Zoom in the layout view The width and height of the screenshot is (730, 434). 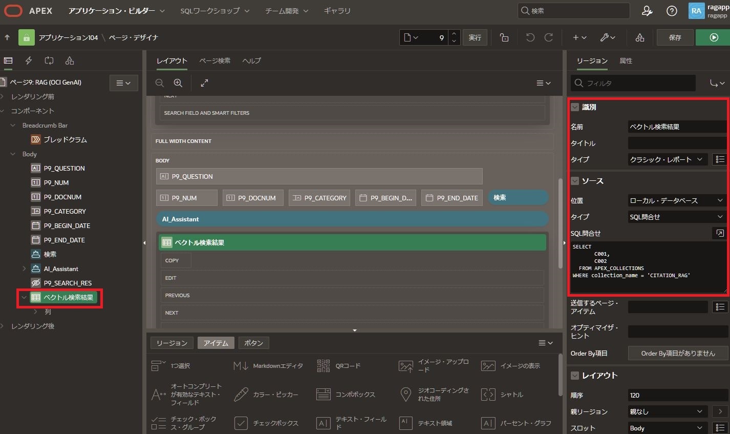tap(178, 83)
